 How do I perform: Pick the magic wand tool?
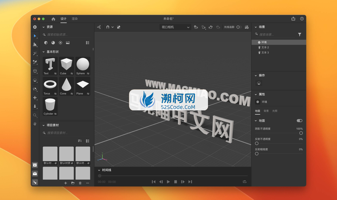tap(35, 54)
